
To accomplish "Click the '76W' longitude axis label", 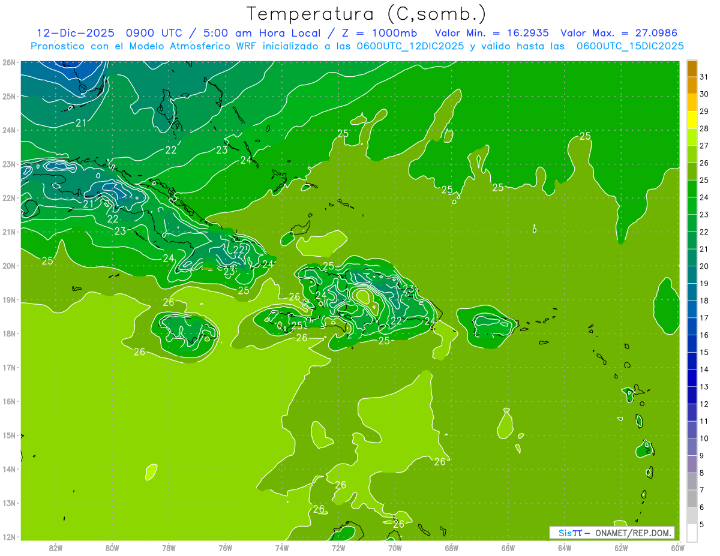I will pos(225,548).
